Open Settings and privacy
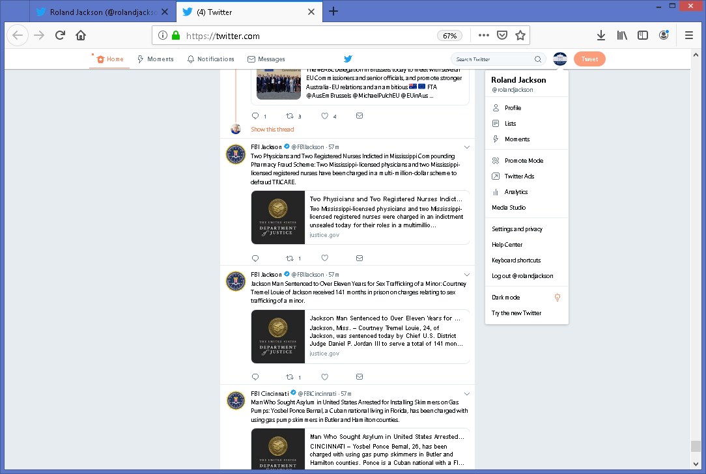 (526, 229)
